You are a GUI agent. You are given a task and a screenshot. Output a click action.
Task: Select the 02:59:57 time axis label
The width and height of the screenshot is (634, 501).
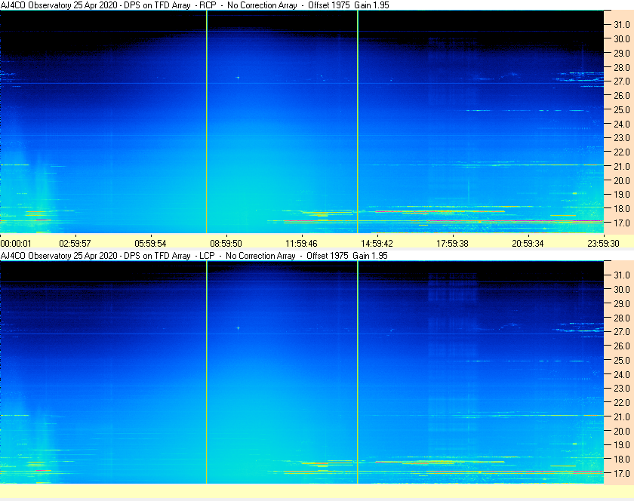click(75, 244)
